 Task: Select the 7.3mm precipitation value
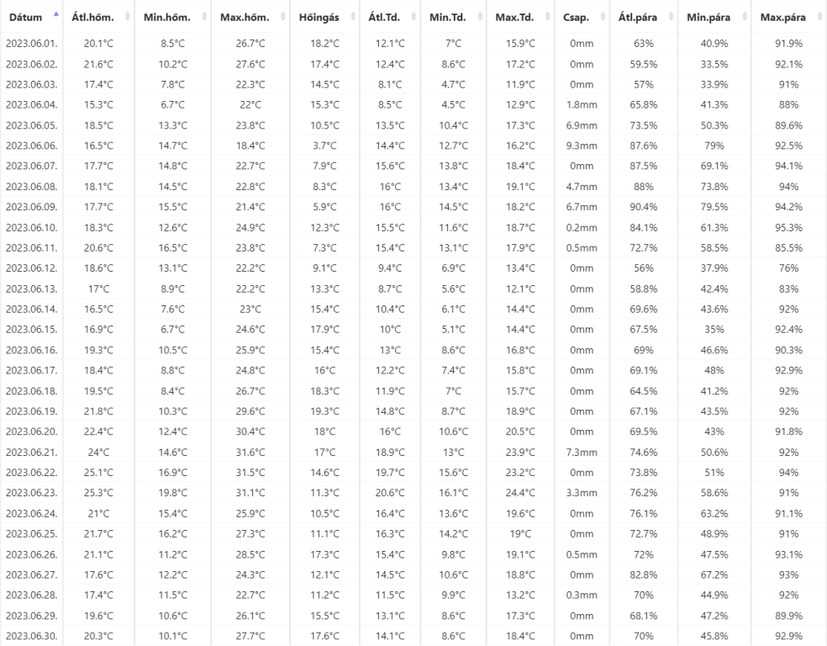582,452
